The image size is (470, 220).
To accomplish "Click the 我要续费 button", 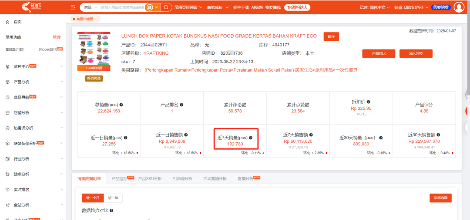I will click(441, 7).
